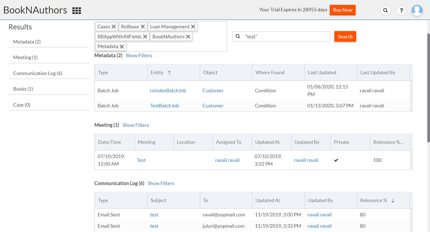This screenshot has width=430, height=232.
Task: Click the page vertical scrollbar
Action: [x=428, y=88]
